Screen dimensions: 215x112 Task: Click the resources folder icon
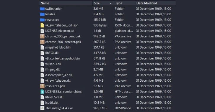click(x=42, y=20)
